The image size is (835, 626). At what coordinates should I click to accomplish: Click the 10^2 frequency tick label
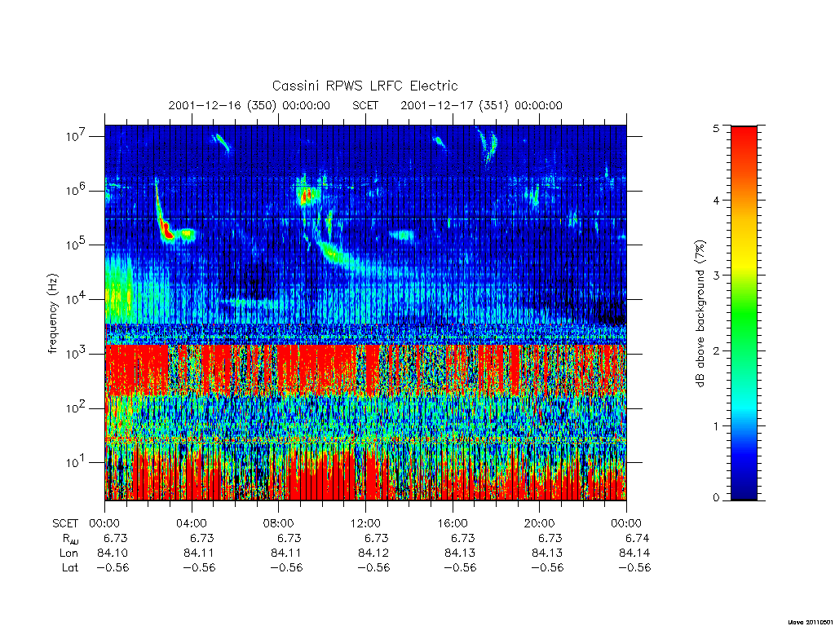tap(77, 408)
